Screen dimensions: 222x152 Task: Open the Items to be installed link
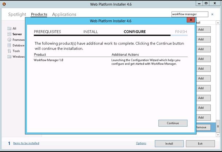pos(26,143)
